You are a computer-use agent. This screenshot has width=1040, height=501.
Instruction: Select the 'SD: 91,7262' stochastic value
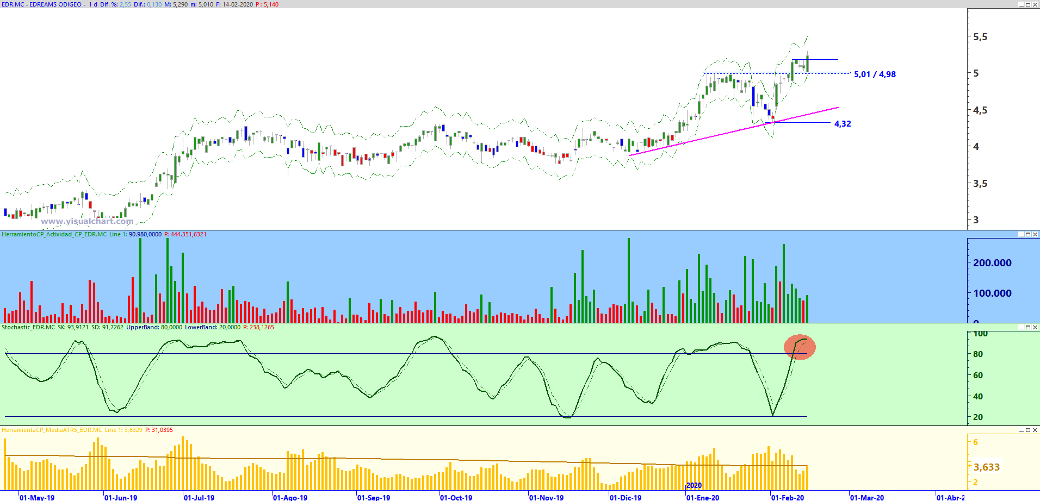(107, 327)
